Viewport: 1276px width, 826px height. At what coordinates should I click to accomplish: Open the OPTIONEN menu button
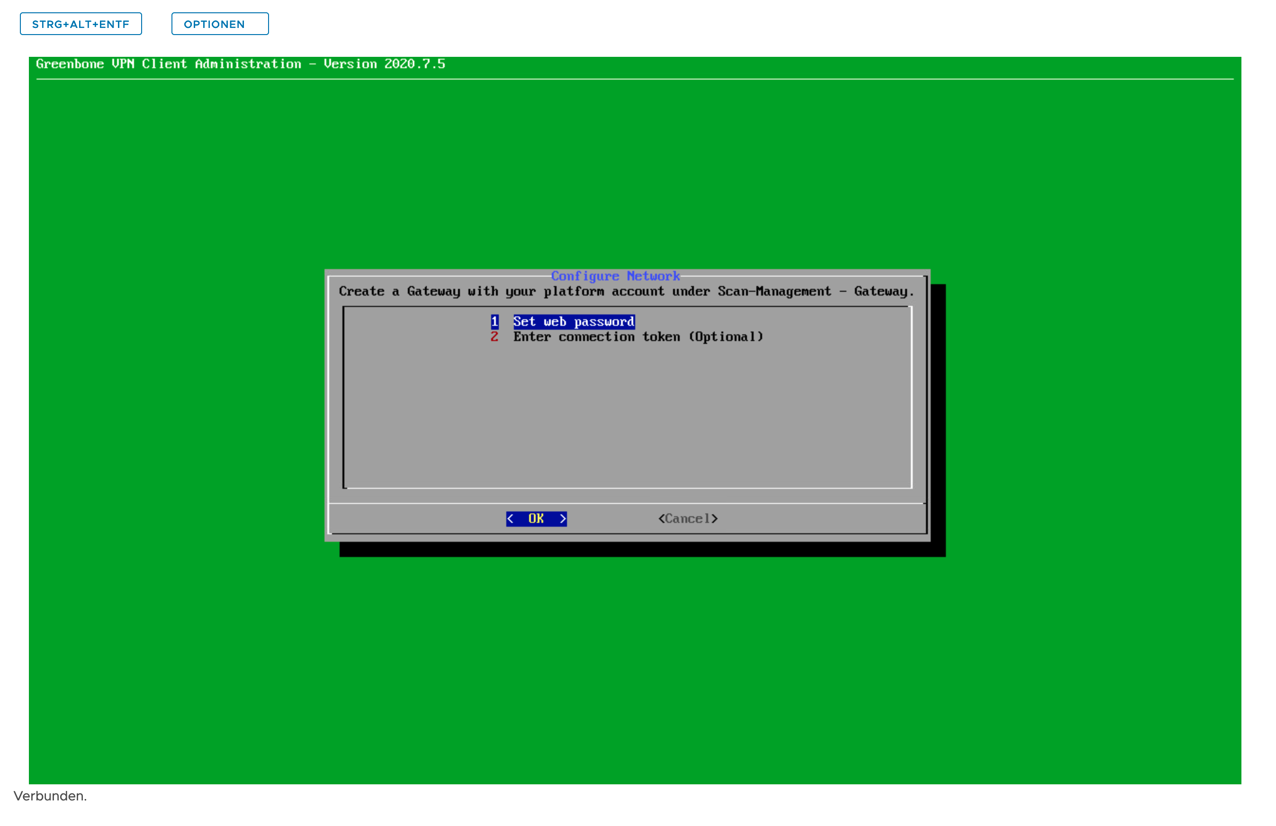[x=220, y=24]
